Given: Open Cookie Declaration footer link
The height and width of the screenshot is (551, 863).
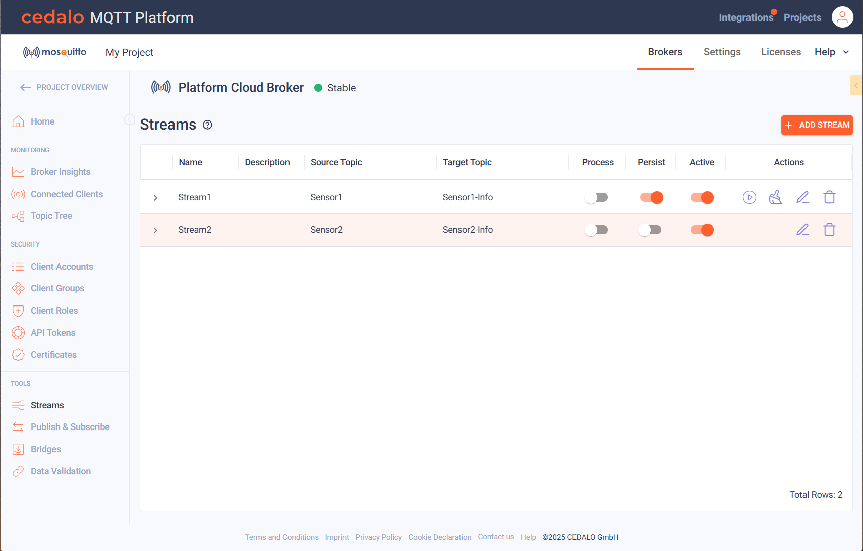Looking at the screenshot, I should tap(439, 537).
